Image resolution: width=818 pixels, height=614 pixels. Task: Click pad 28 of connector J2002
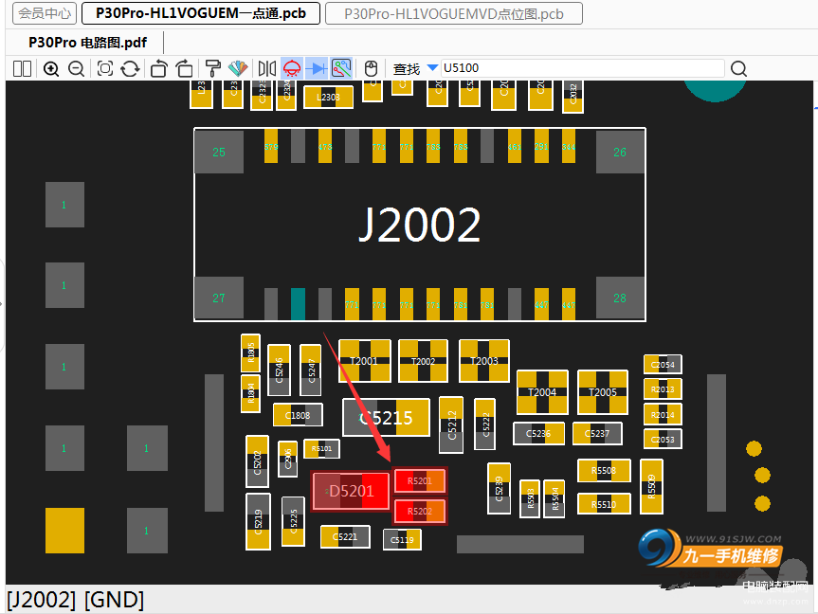(620, 298)
